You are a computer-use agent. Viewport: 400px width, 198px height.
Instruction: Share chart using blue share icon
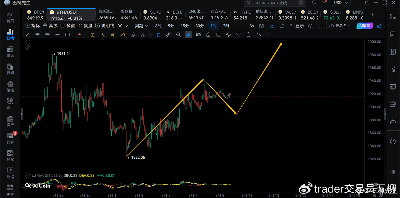point(379,26)
